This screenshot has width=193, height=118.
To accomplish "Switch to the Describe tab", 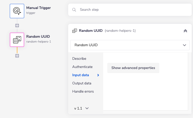I will click(x=79, y=59).
